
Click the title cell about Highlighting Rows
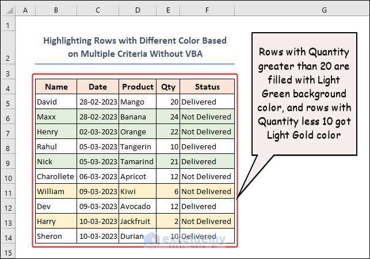pyautogui.click(x=135, y=47)
